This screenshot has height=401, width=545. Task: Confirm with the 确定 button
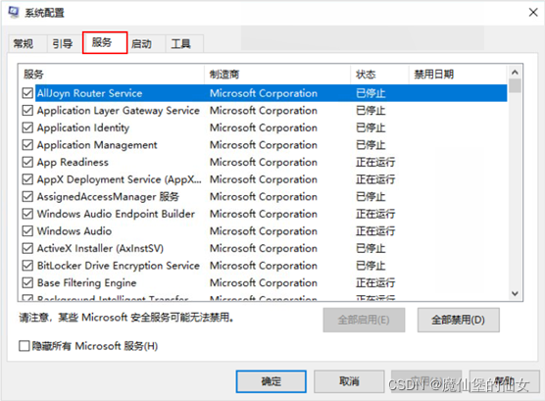coord(272,381)
